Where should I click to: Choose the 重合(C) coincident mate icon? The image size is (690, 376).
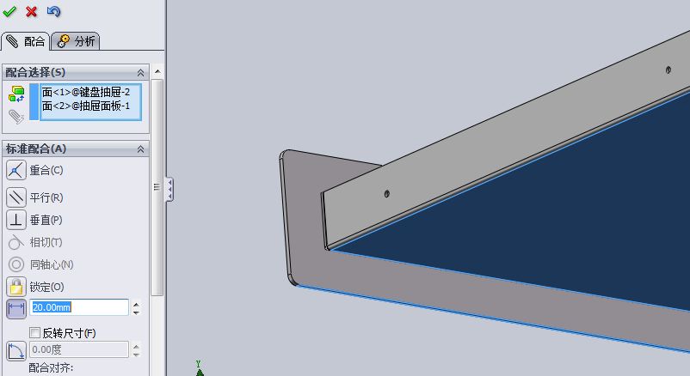(x=16, y=171)
